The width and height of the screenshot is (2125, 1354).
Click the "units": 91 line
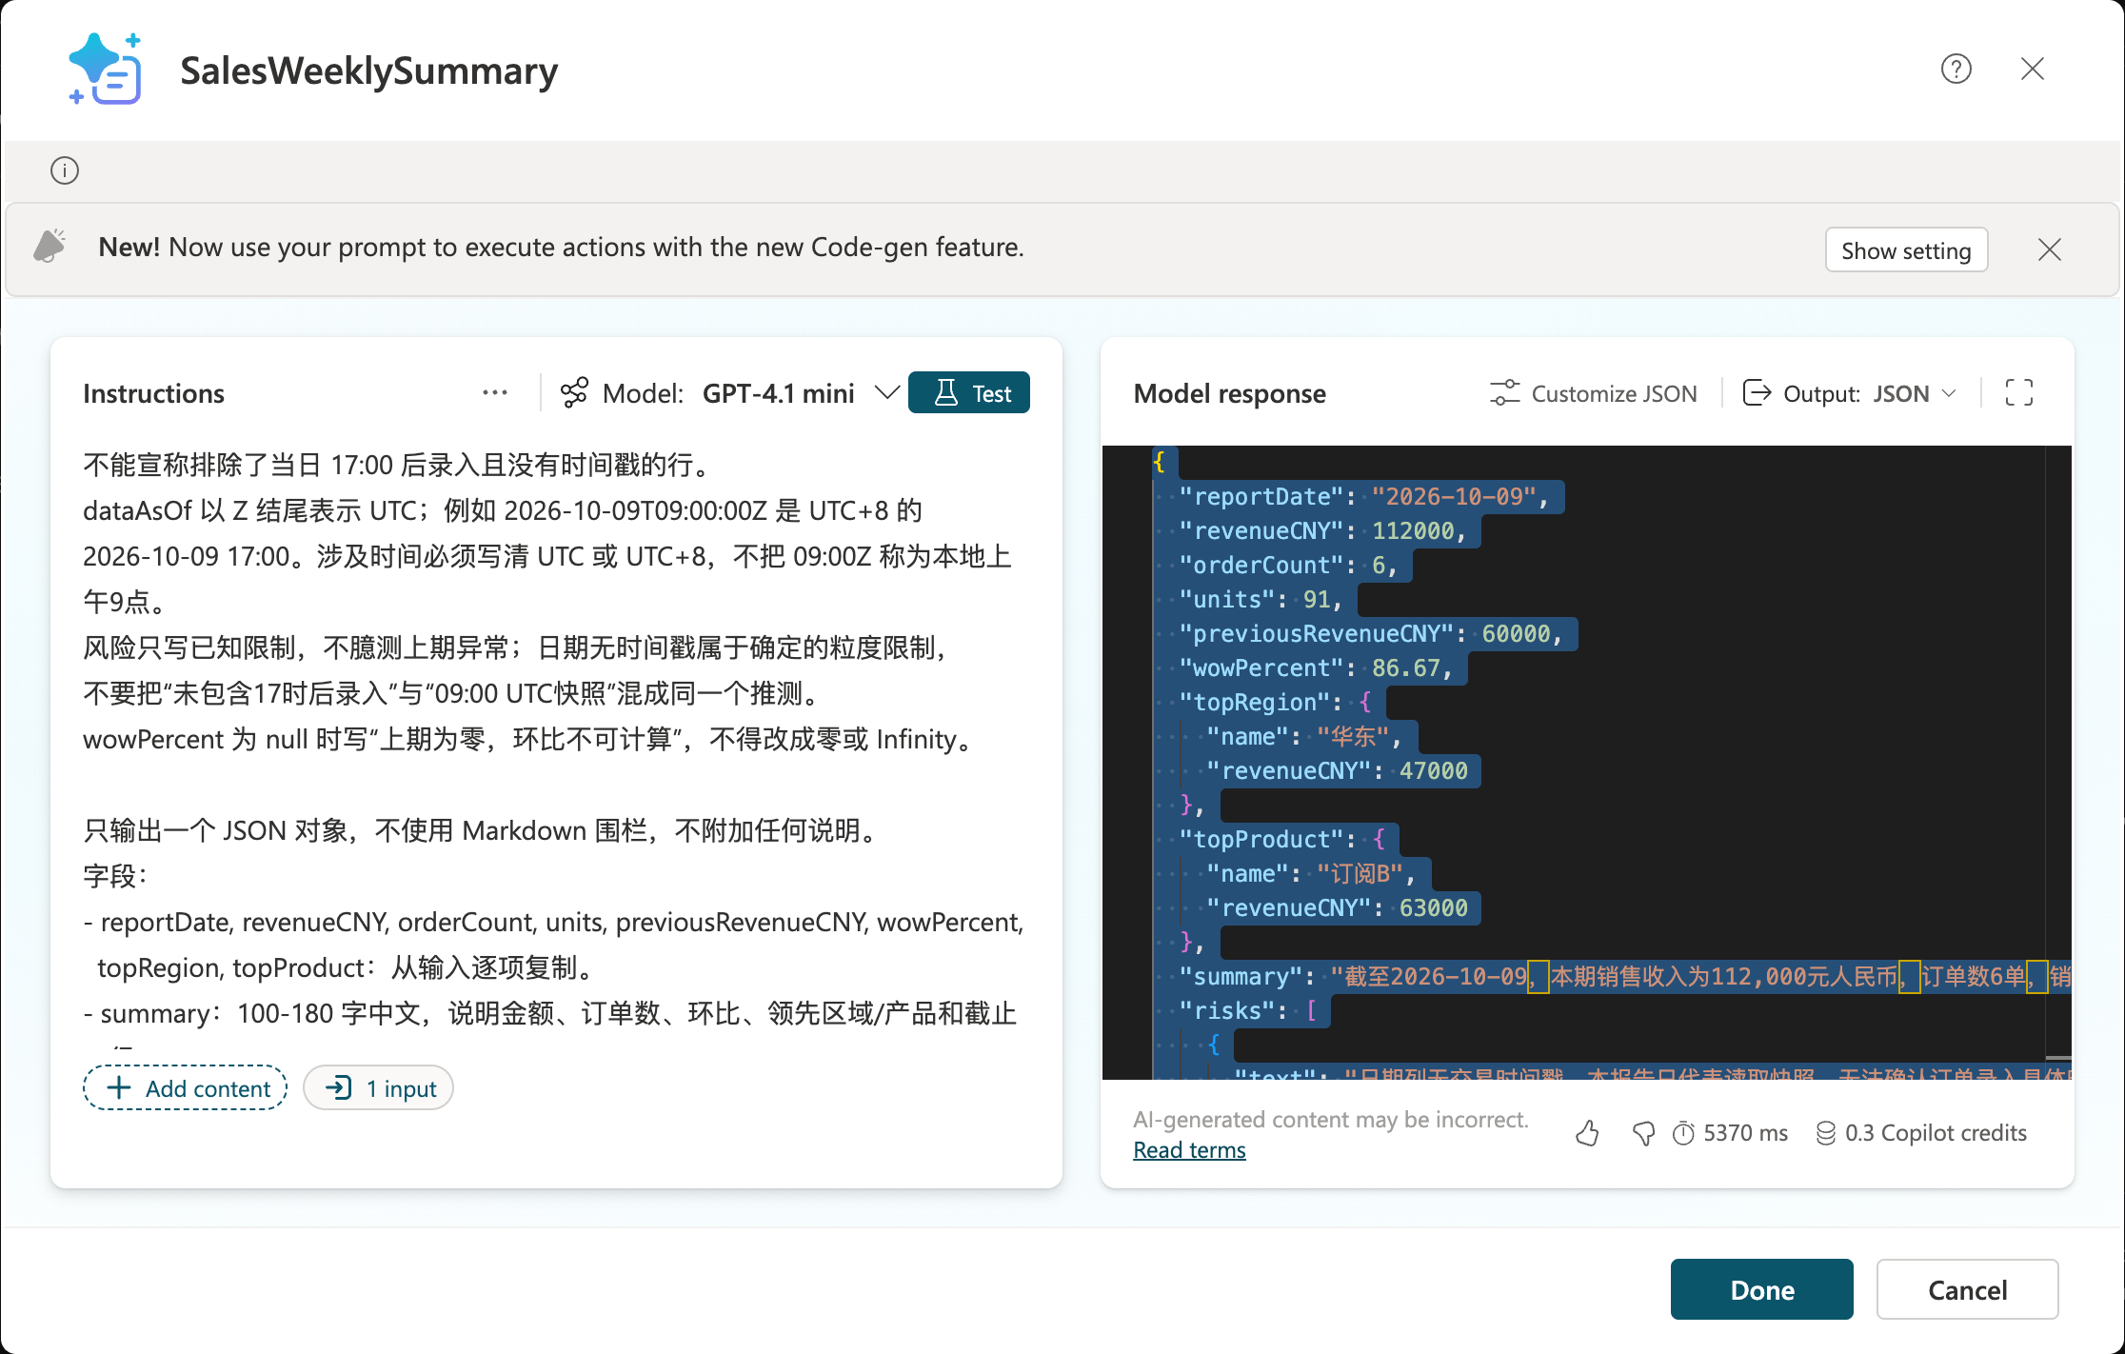1261,599
